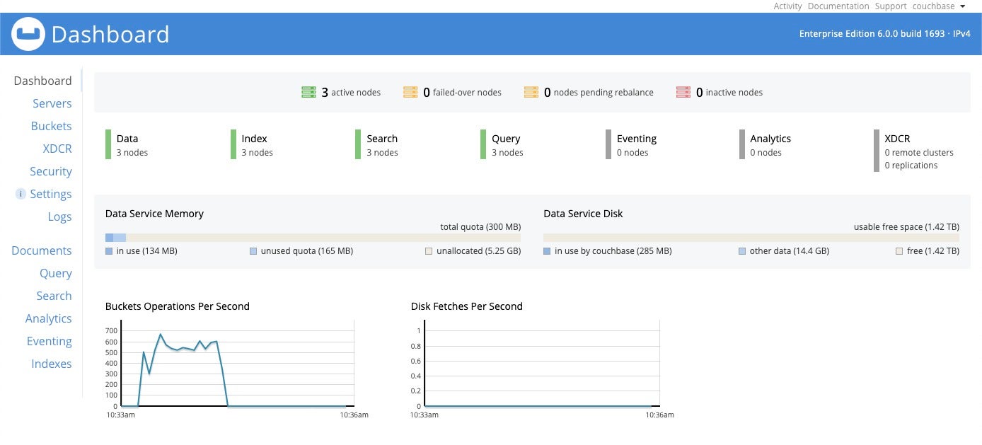Viewport: 982px width, 445px height.
Task: Click the 'unallocated (5.25 GB)' legend swatch
Action: coord(429,251)
